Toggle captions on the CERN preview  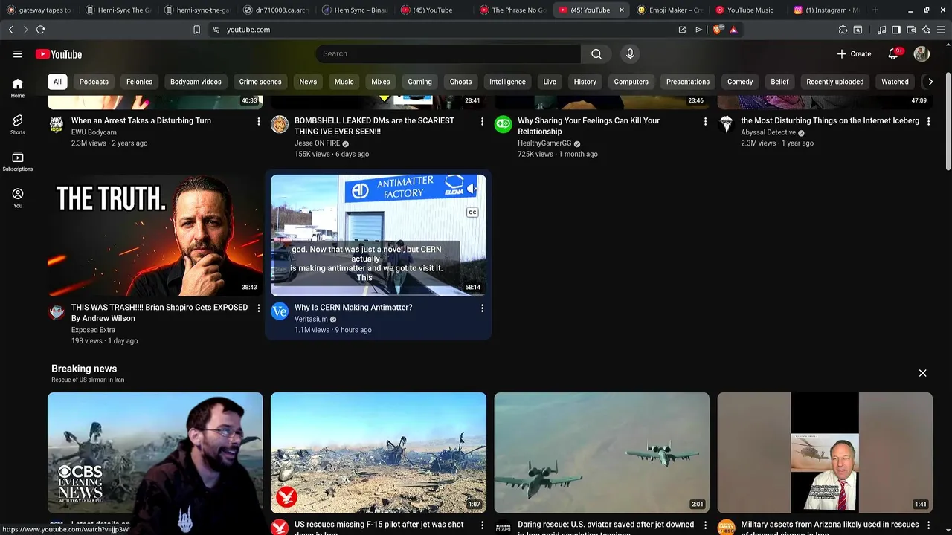pyautogui.click(x=472, y=213)
